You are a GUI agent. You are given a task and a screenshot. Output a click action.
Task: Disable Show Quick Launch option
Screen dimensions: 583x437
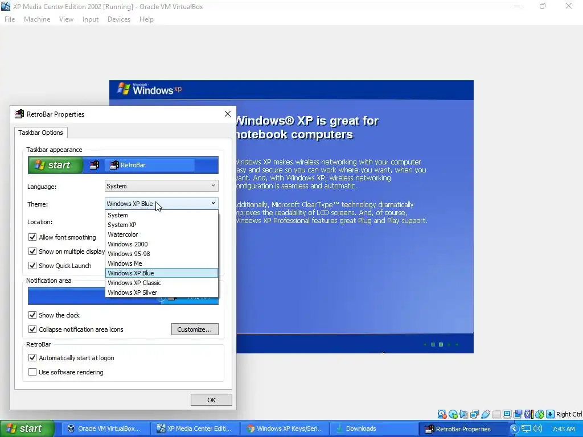tap(32, 265)
